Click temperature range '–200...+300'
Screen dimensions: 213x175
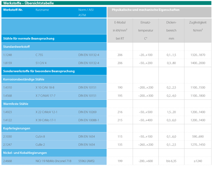(x=146, y=96)
